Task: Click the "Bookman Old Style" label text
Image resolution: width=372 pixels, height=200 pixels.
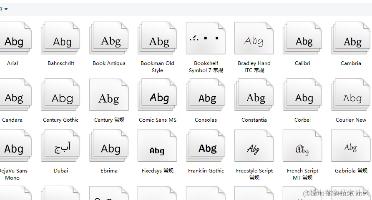Action: coord(157,67)
